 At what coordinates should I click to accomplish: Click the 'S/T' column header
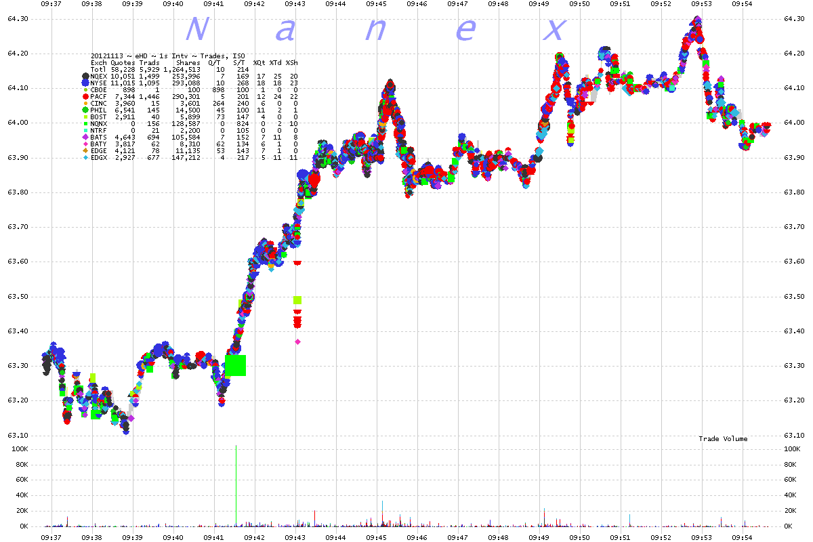[x=238, y=63]
